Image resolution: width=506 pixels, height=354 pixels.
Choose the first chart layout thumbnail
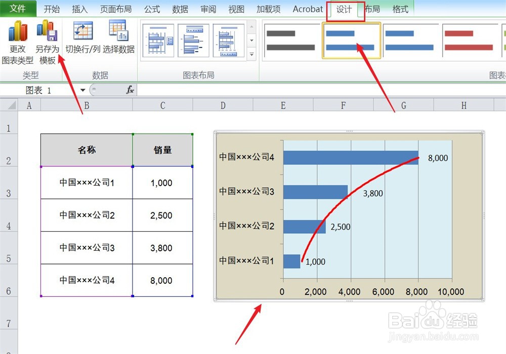158,40
